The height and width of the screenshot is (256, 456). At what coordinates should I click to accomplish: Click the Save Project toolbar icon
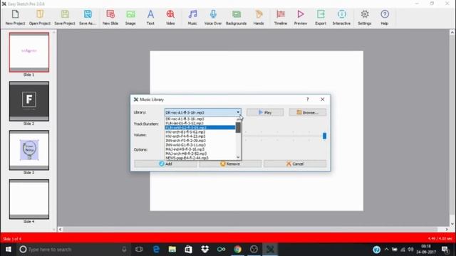(65, 17)
